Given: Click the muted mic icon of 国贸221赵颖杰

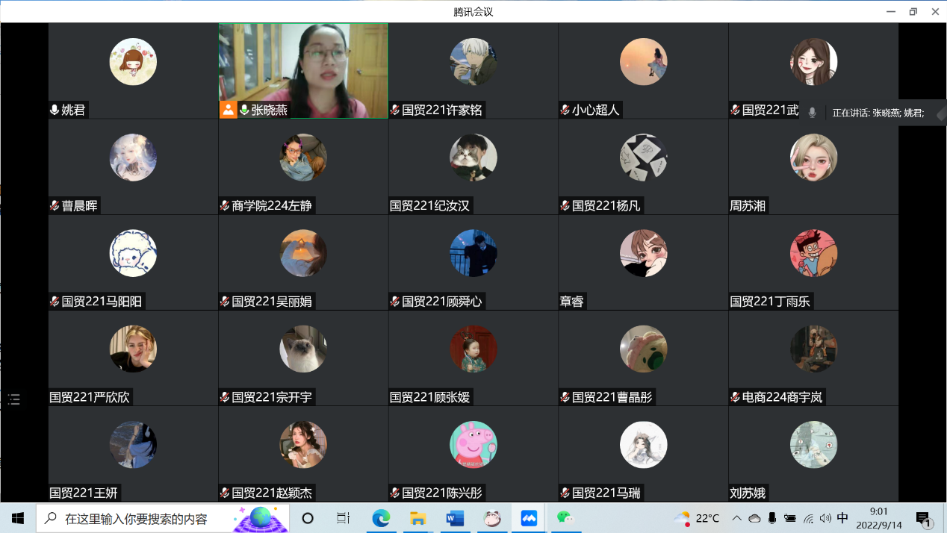Looking at the screenshot, I should point(225,493).
